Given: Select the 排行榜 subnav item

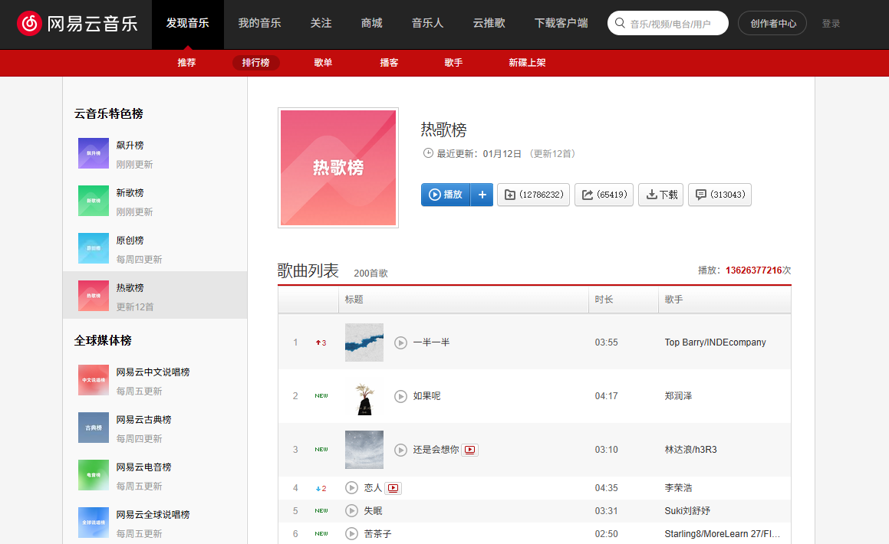Looking at the screenshot, I should (x=255, y=63).
